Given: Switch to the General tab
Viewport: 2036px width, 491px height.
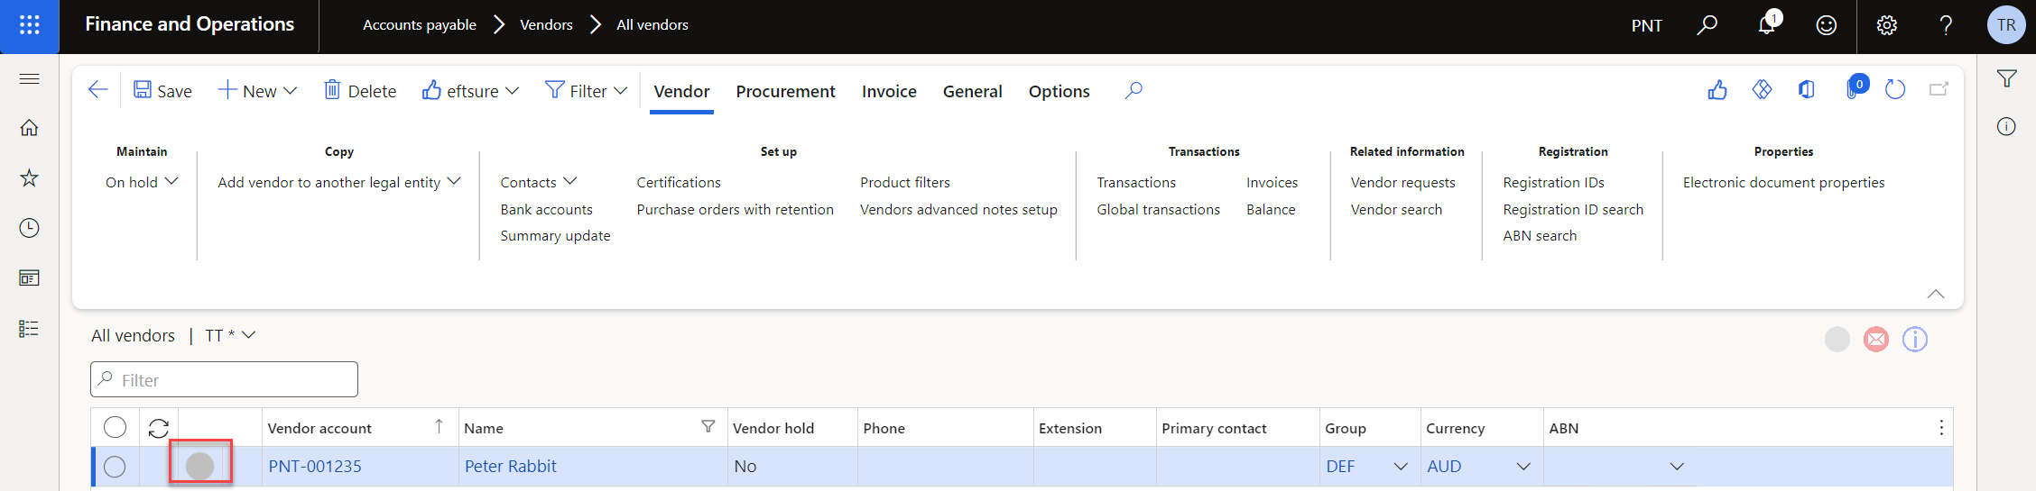Looking at the screenshot, I should [972, 91].
